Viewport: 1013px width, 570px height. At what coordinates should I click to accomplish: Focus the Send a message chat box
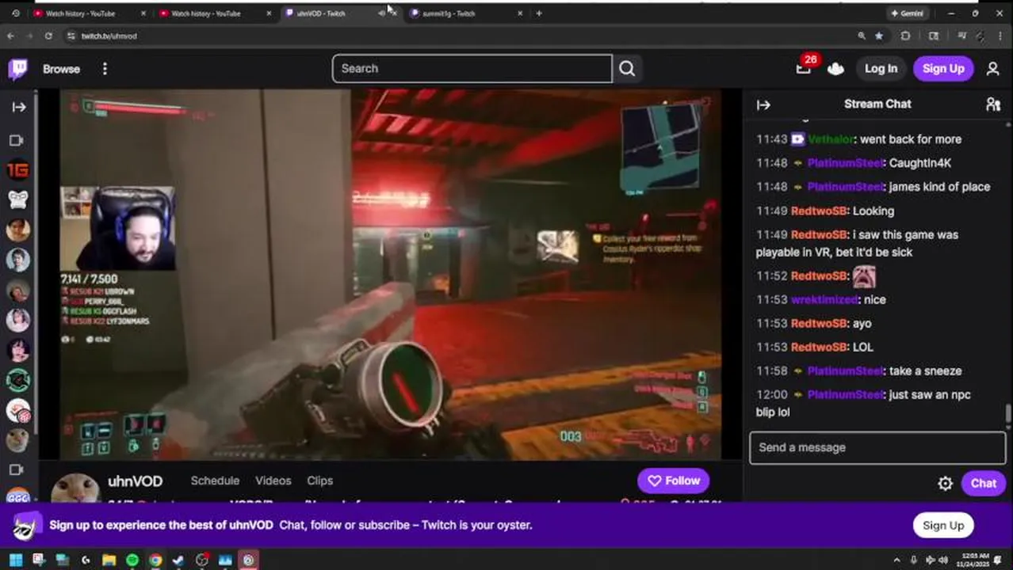click(877, 447)
